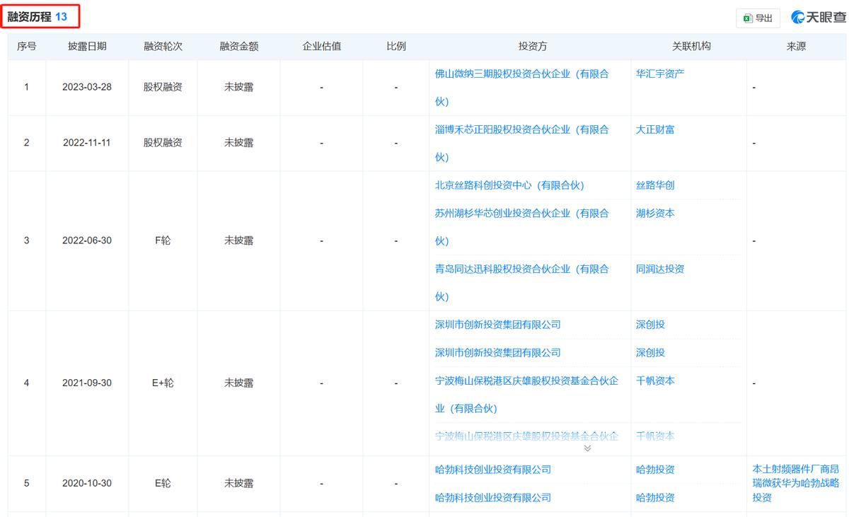
Task: Select the 湖杉资本 institution link
Action: 655,213
